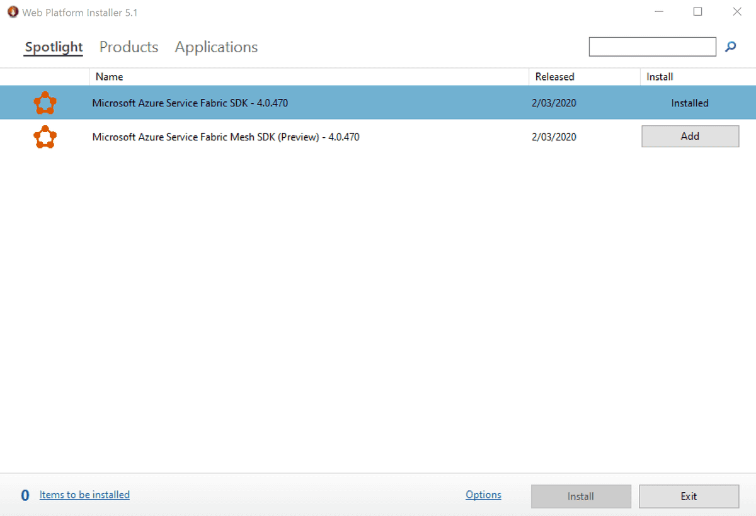Screen dimensions: 756x516
Task: Click Add for Service Fabric Mesh SDK
Action: click(690, 136)
